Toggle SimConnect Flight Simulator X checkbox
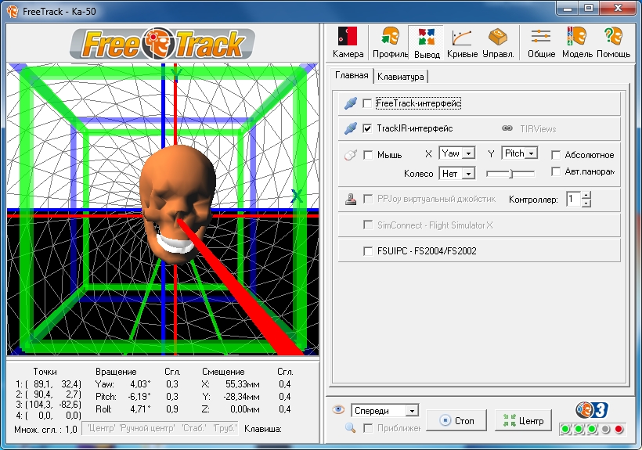642x450 pixels. tap(368, 225)
